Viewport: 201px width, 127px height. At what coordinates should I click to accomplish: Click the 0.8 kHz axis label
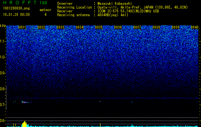[3, 89]
